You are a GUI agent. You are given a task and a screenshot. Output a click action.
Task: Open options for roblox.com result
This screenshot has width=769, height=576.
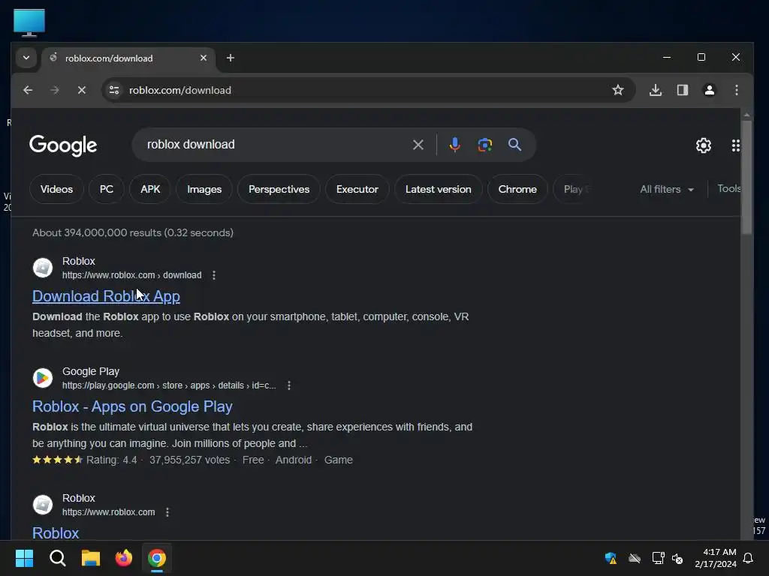click(167, 512)
